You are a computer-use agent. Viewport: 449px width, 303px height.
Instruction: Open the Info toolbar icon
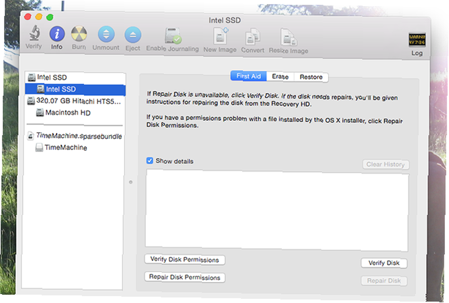click(x=57, y=34)
